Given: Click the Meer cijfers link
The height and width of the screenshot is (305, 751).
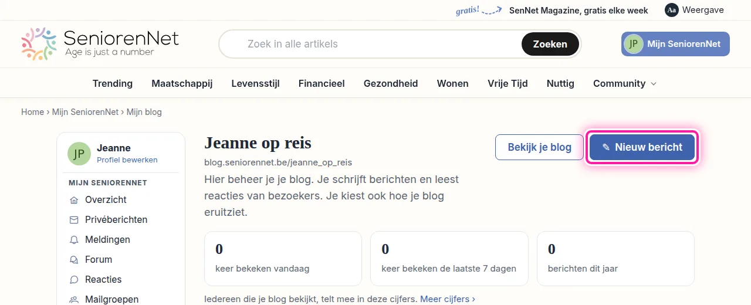Looking at the screenshot, I should coord(448,299).
